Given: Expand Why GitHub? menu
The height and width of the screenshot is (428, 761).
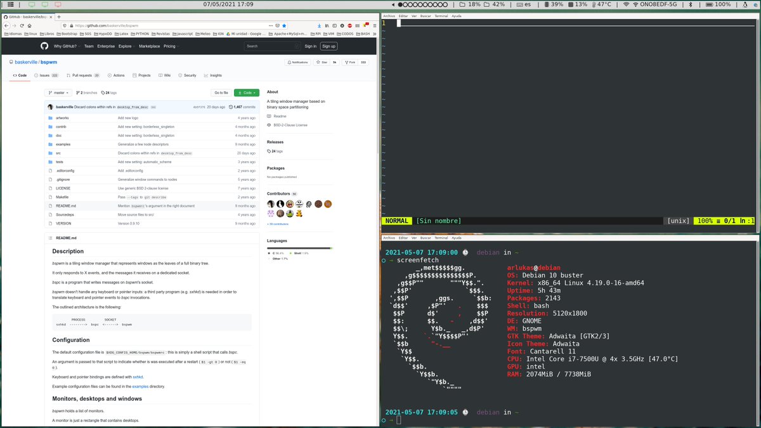Looking at the screenshot, I should point(67,46).
